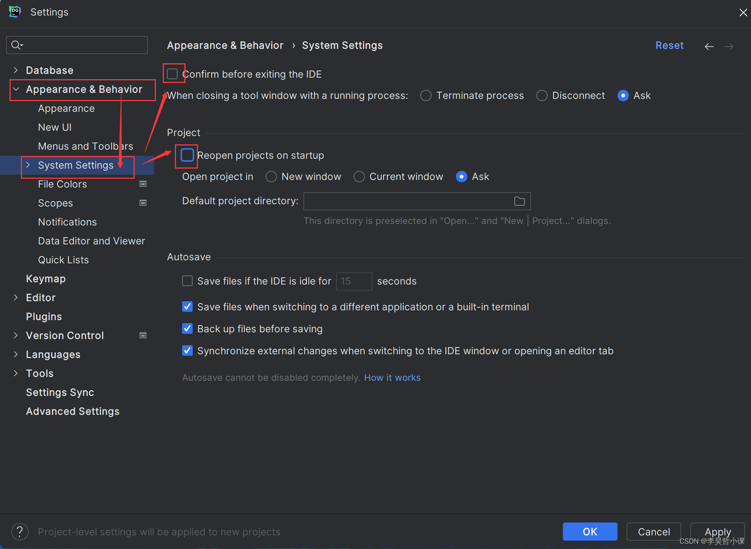Click the project-level icon beside Scopes
The image size is (751, 549).
143,203
